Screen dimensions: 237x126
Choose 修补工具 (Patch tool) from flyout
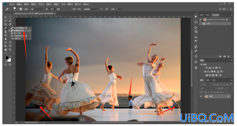(17, 33)
